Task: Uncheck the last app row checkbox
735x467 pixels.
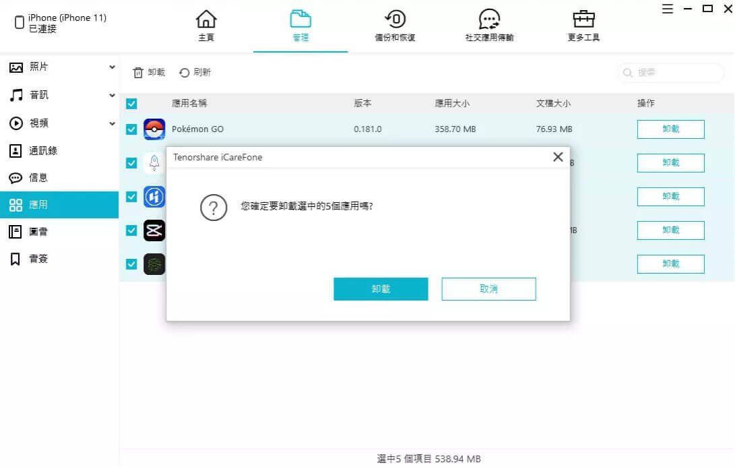Action: coord(131,264)
